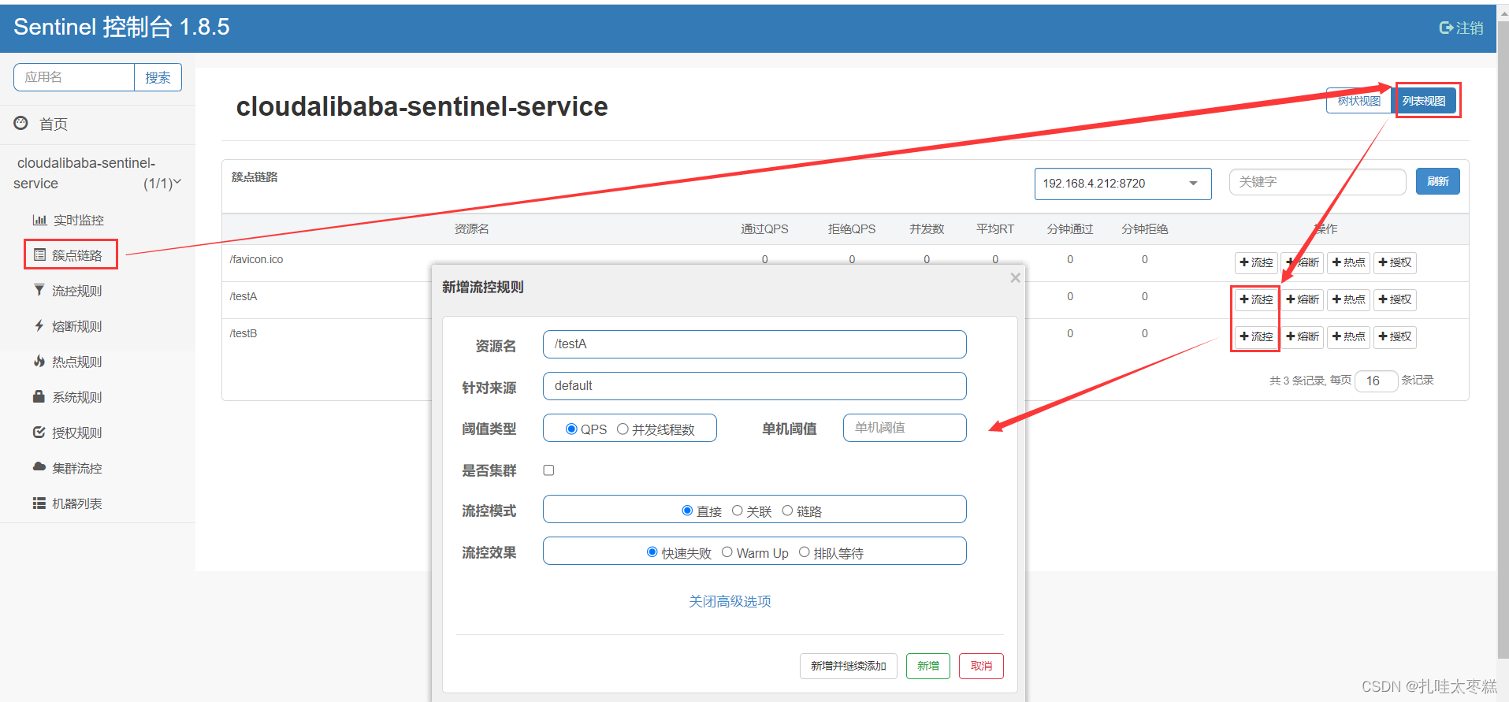The width and height of the screenshot is (1509, 702).
Task: Choose 关联 flow control mode
Action: point(738,511)
